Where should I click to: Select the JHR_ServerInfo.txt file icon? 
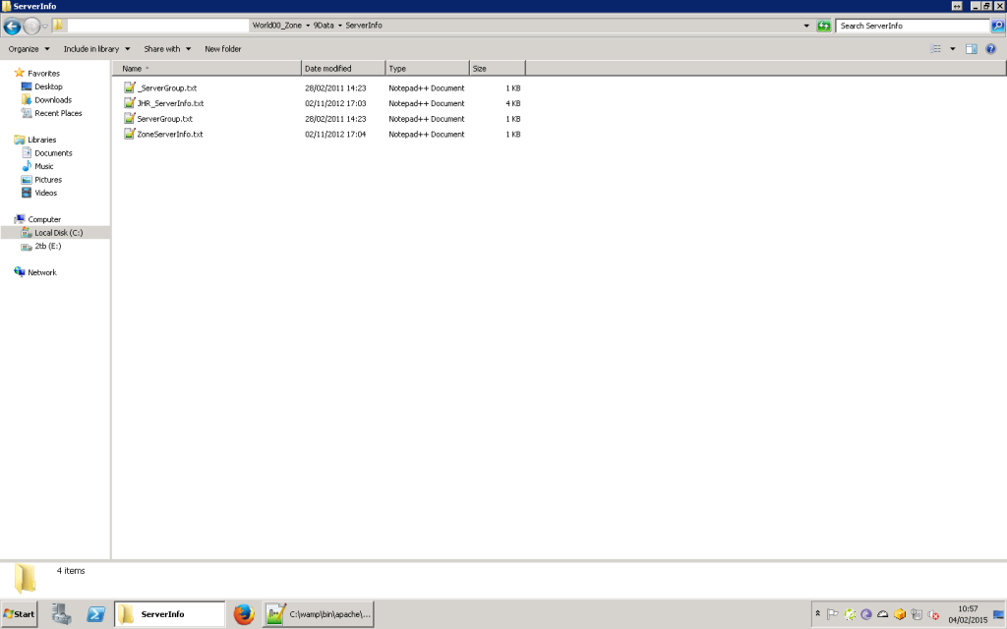(x=129, y=103)
